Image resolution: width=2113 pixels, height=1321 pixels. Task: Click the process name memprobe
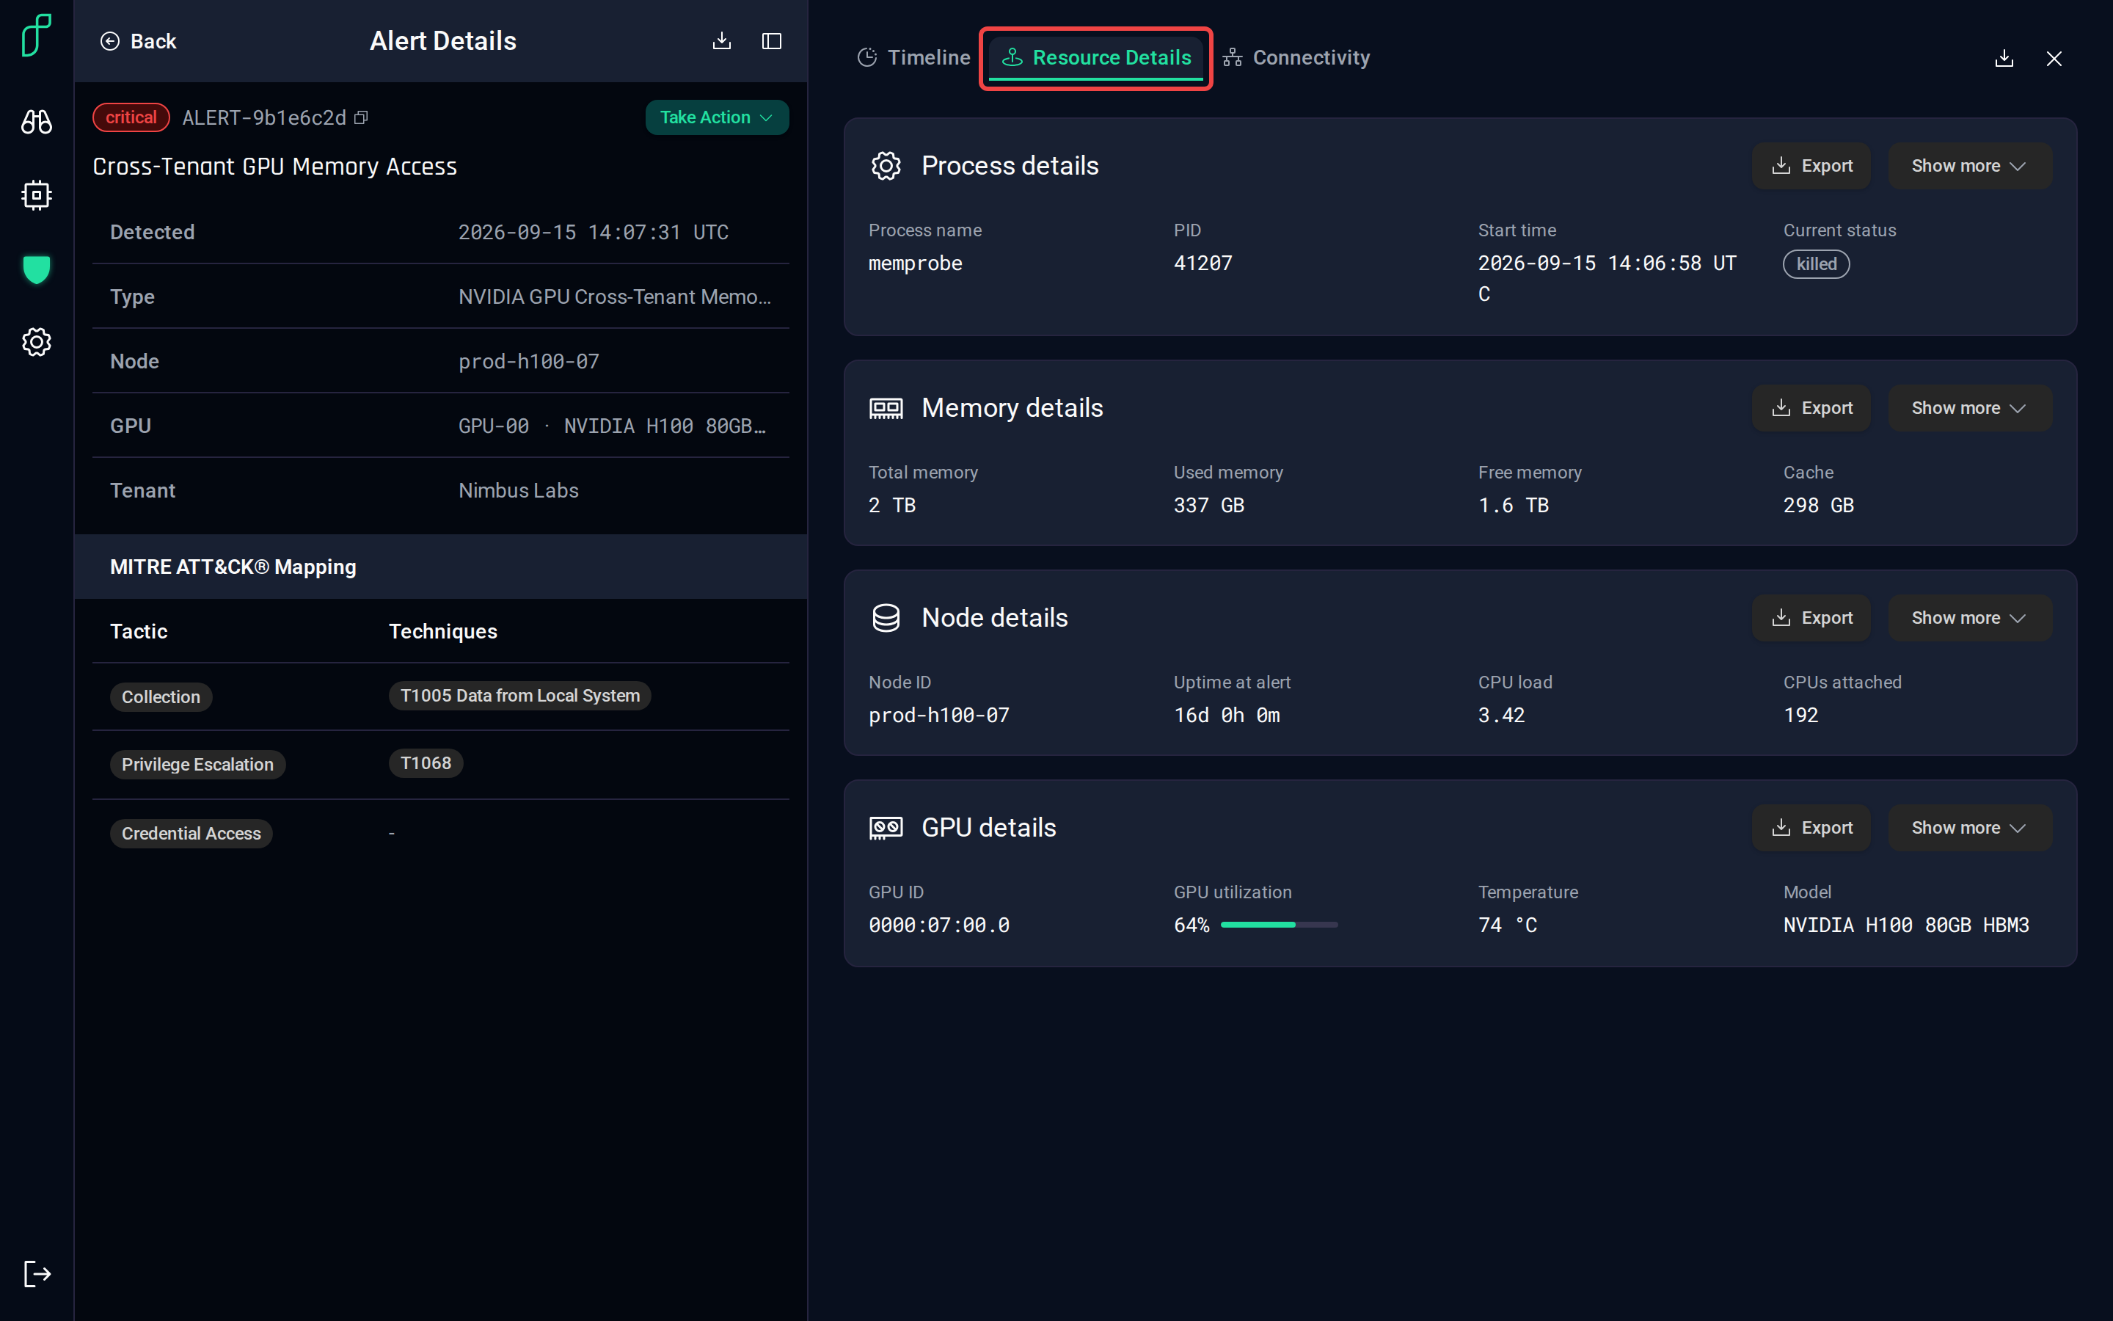915,263
